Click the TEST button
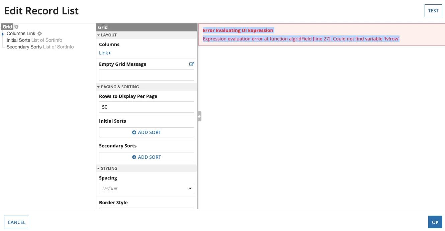445x231 pixels. coord(433,11)
